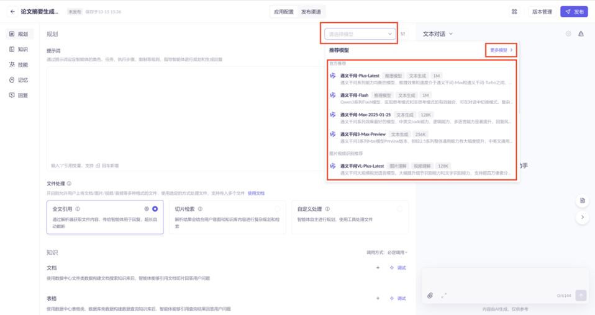Choose the 通义千问3-Max-Preview model
This screenshot has height=315, width=595.
pos(421,138)
